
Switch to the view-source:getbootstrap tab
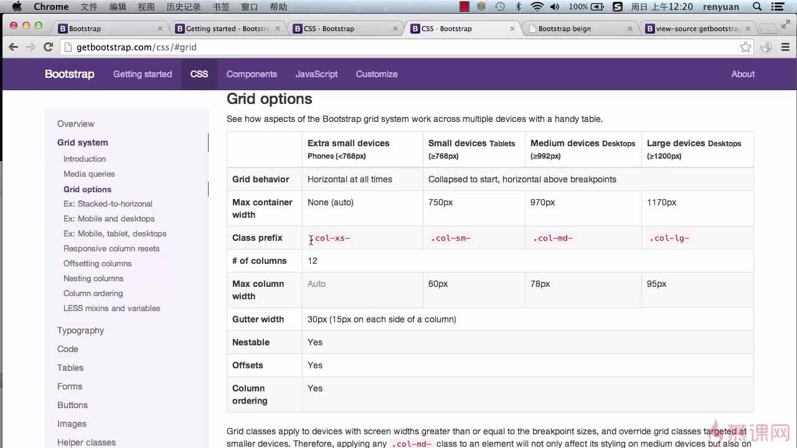(697, 29)
